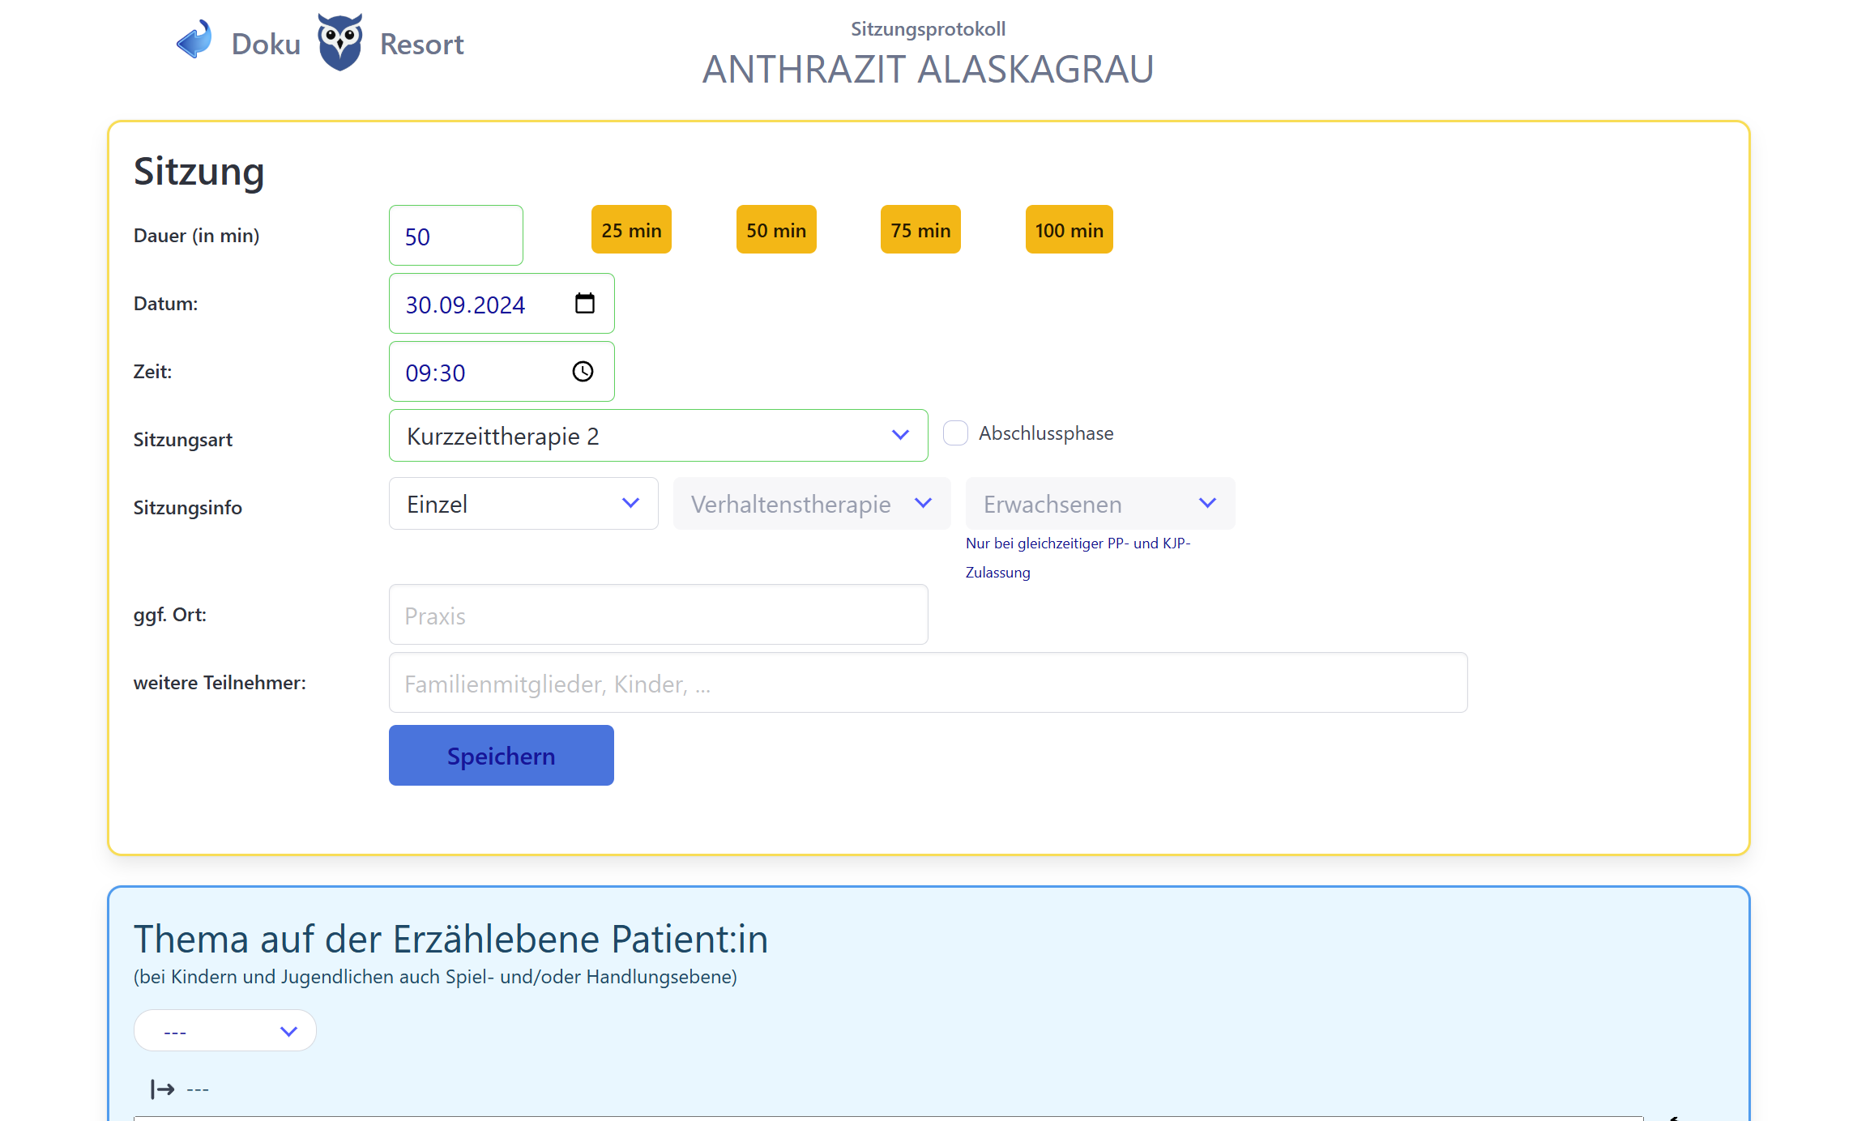The height and width of the screenshot is (1121, 1870).
Task: Open the Verhaltenstherapie dropdown
Action: tap(811, 504)
